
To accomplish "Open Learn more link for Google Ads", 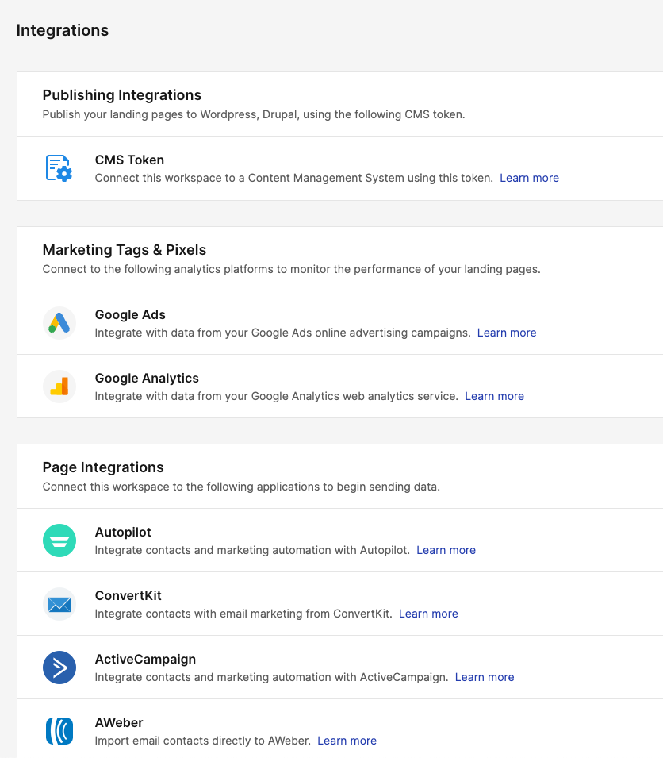I will click(x=507, y=333).
